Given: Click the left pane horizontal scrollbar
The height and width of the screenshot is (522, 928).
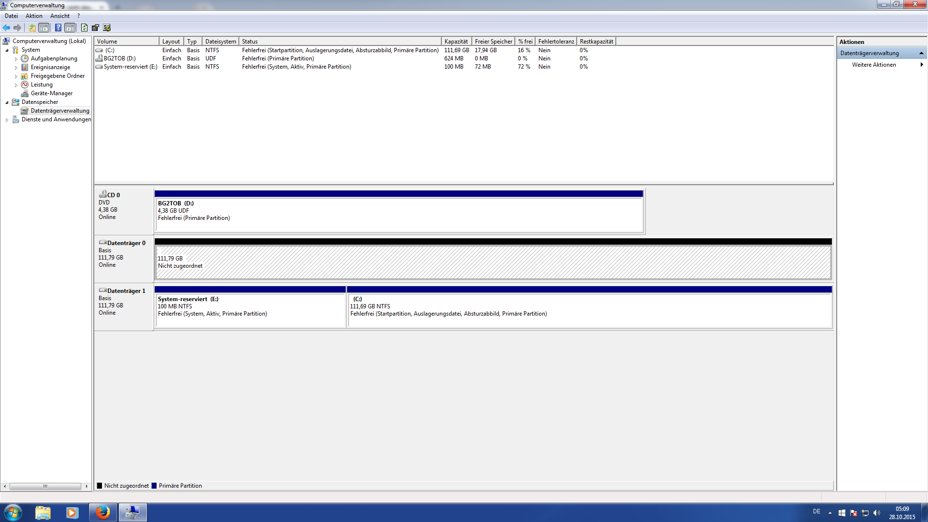Looking at the screenshot, I should [45, 486].
